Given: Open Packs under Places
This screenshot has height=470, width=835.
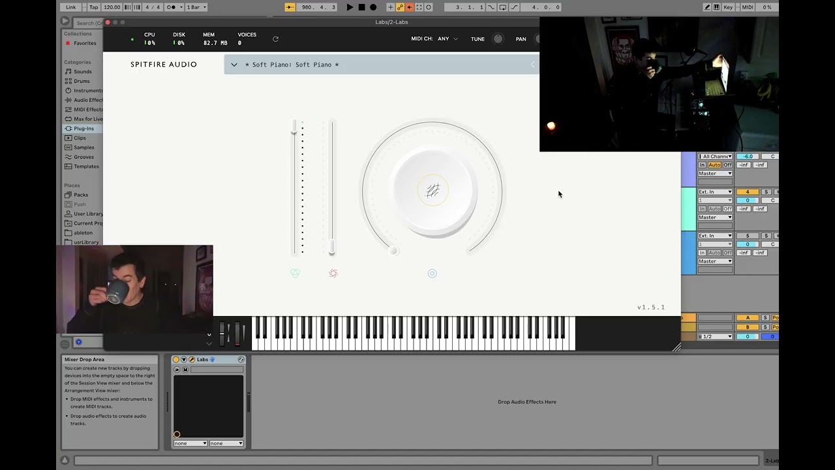Looking at the screenshot, I should (x=81, y=195).
